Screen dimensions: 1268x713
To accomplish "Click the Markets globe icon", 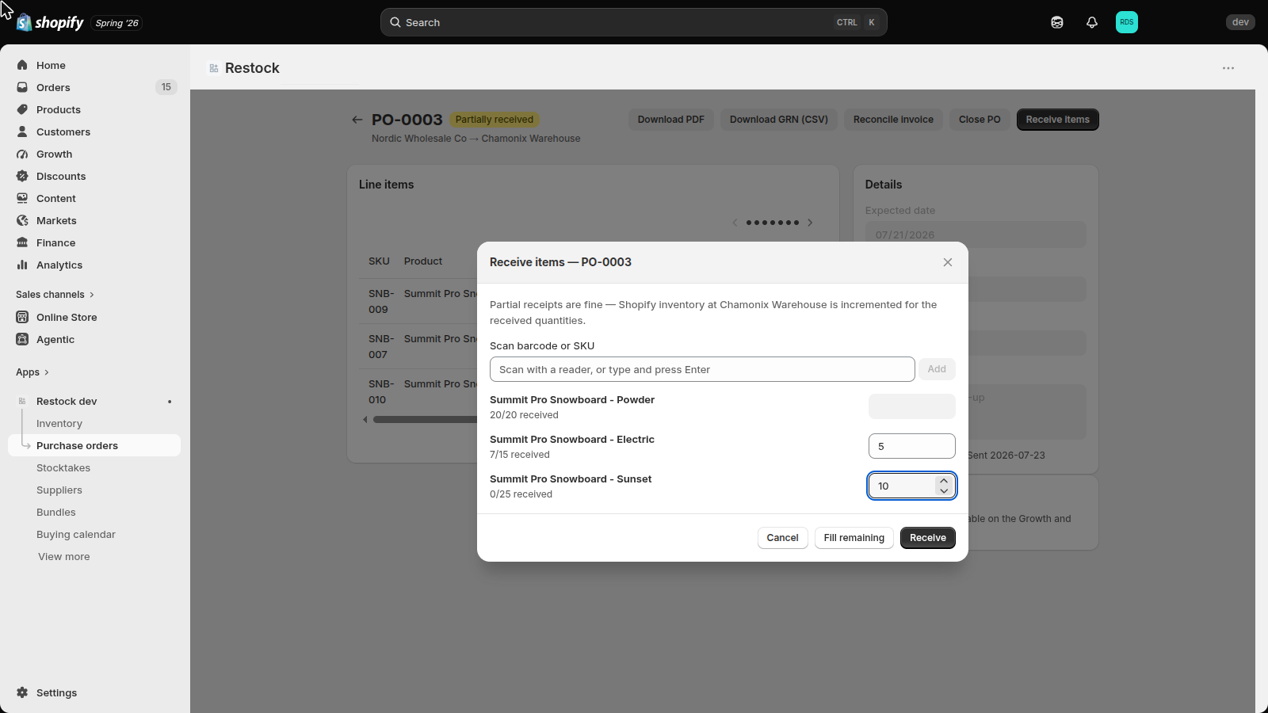I will [22, 220].
